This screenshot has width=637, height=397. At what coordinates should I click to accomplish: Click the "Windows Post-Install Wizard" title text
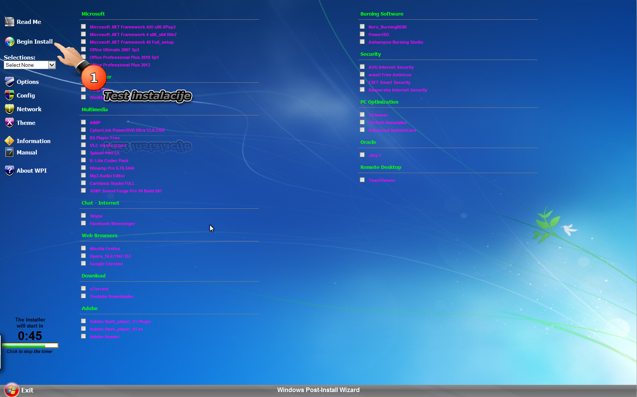pos(318,390)
